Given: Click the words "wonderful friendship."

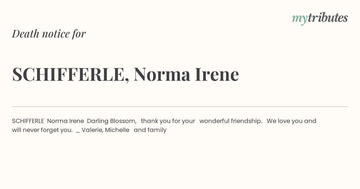Looking at the screenshot, I should [x=231, y=121].
